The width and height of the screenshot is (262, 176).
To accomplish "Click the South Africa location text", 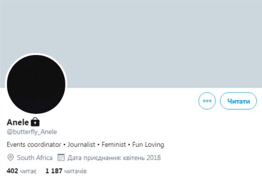I will click(35, 158).
